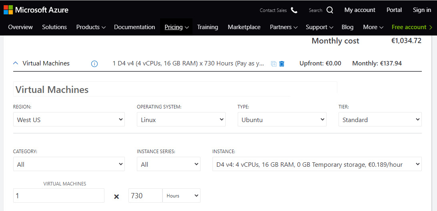The image size is (437, 211).
Task: Open the Blog nav item
Action: pos(347,27)
